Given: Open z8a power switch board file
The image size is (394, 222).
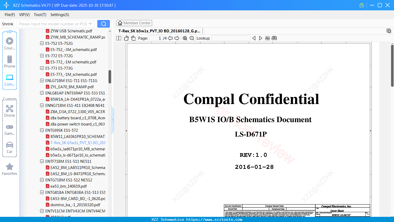Looking at the screenshot, I should point(78,124).
